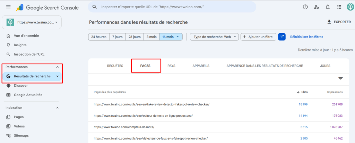Collapse the Indexation section
Screen dimensions: 355x143
(57, 107)
